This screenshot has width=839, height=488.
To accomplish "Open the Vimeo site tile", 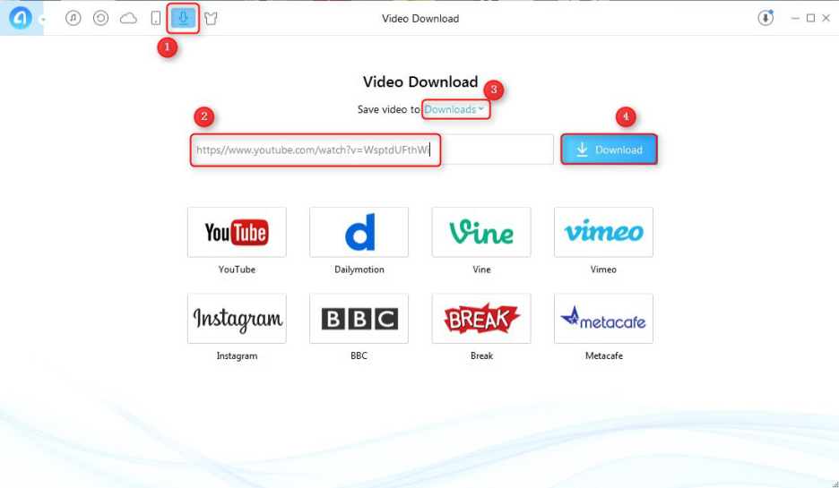I will click(603, 232).
